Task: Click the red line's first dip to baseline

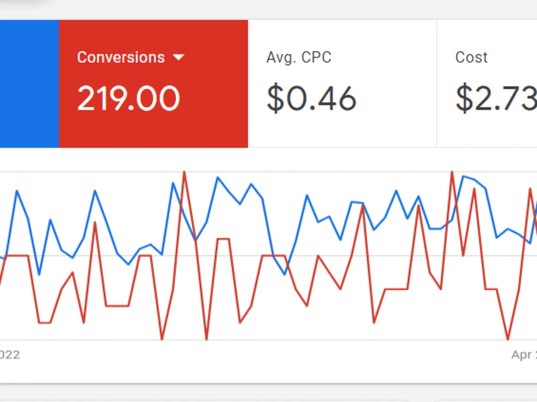Action: pyautogui.click(x=162, y=339)
